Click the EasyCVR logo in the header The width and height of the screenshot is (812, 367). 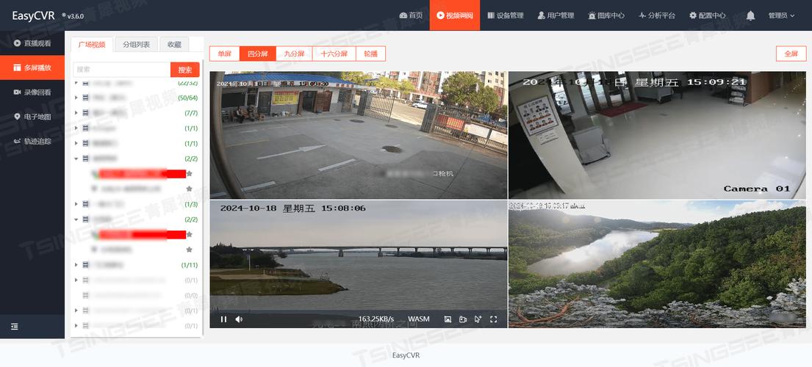(x=34, y=15)
